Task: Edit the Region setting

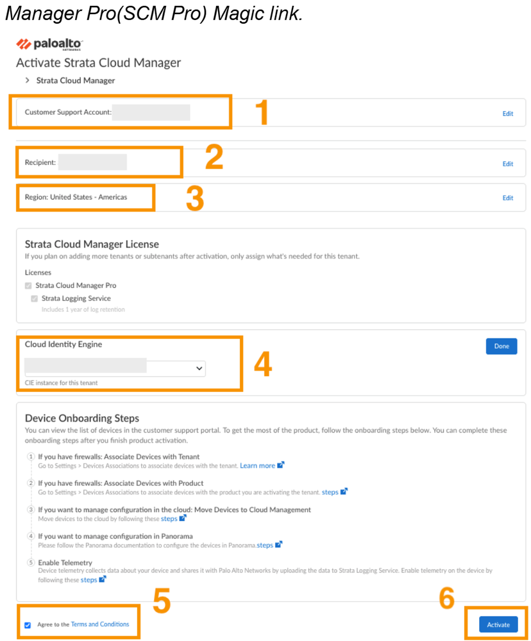Action: click(507, 198)
